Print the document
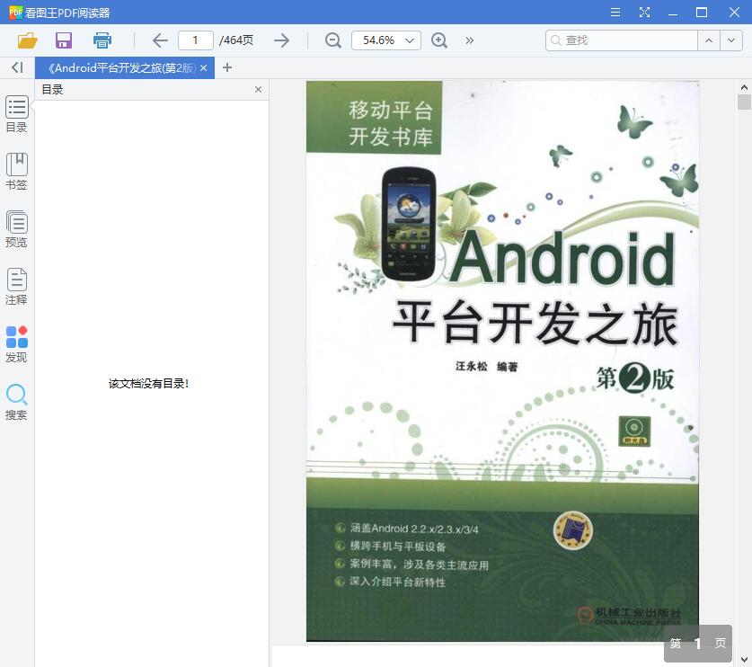The image size is (752, 667). [x=102, y=40]
